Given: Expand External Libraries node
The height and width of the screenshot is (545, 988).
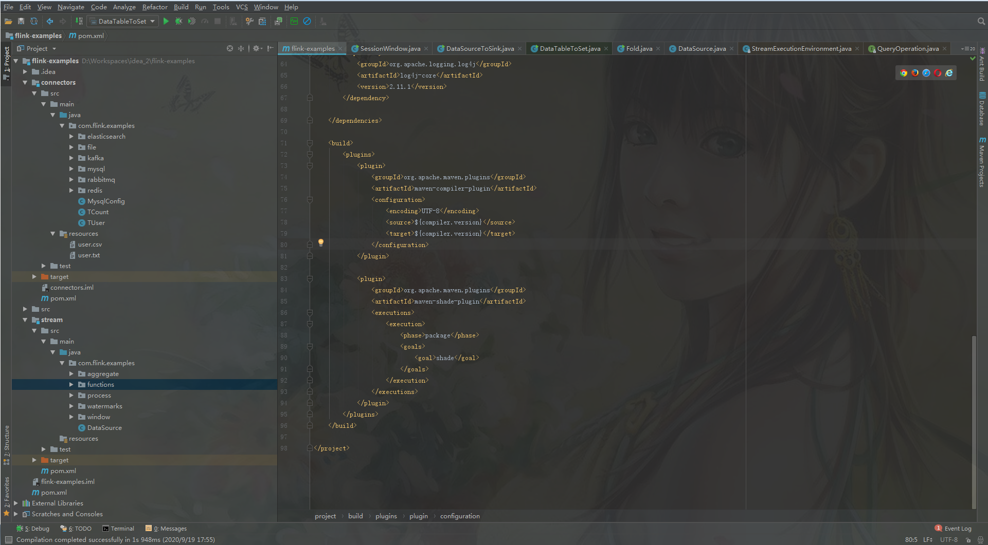Looking at the screenshot, I should (15, 503).
